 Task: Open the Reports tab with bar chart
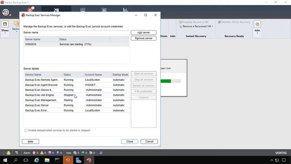click(x=125, y=10)
